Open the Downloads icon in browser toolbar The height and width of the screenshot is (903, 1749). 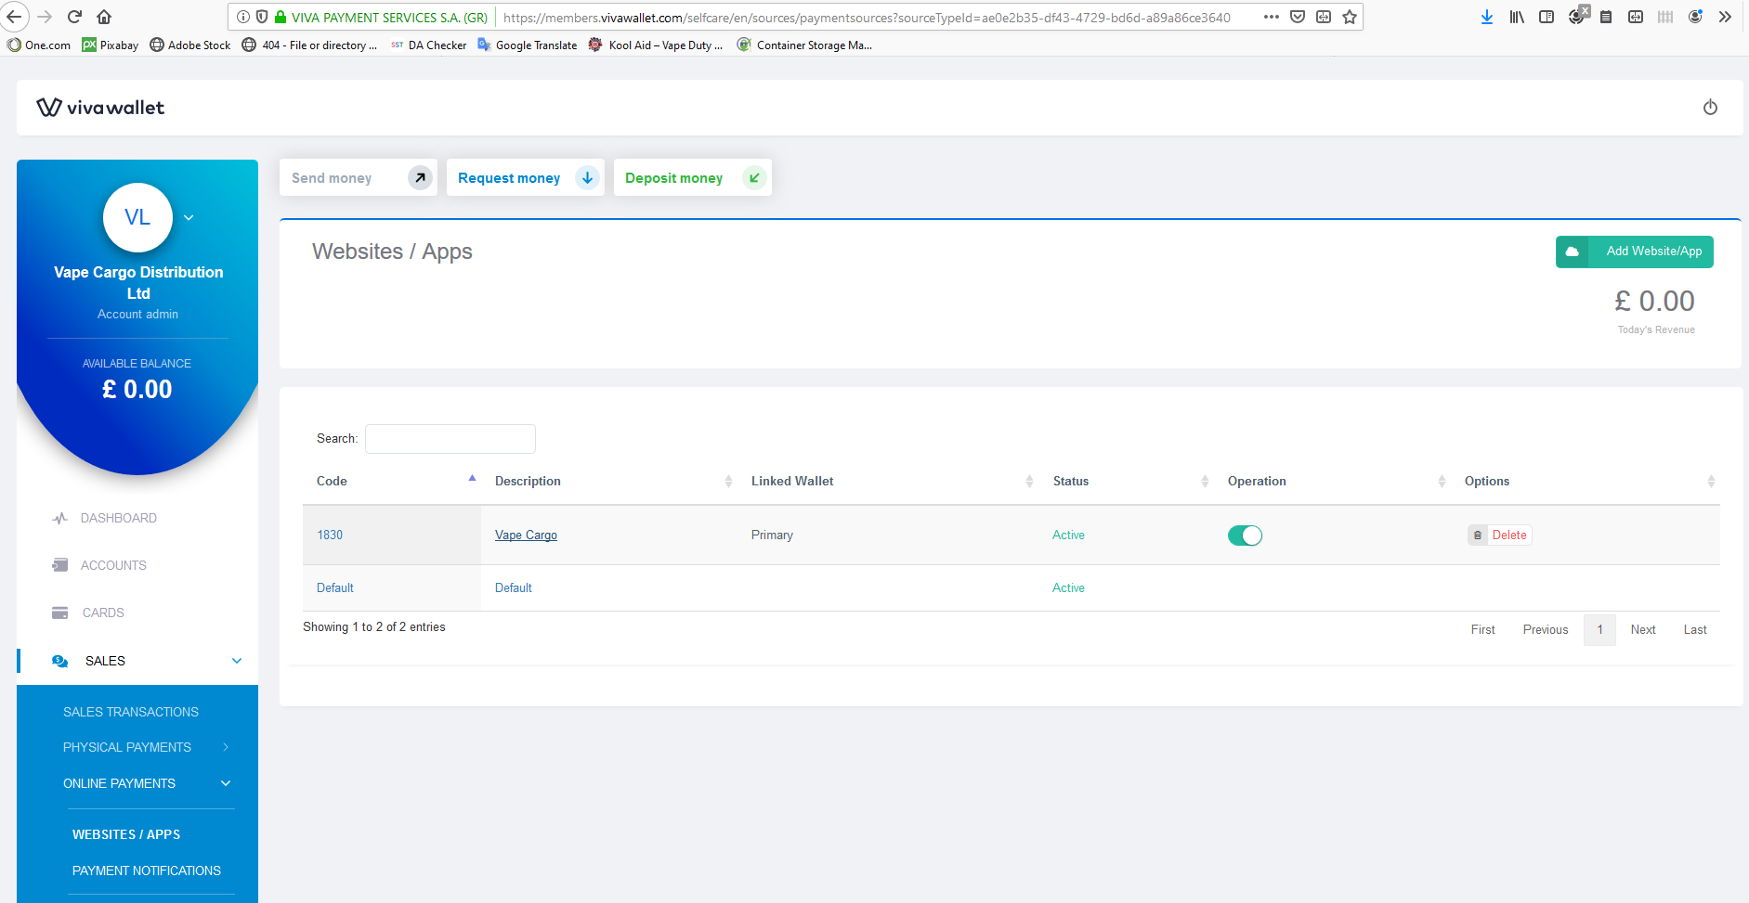1487,17
